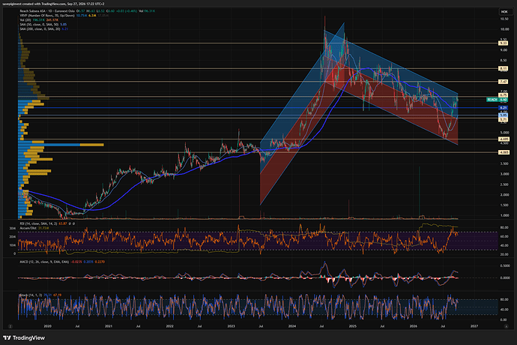
Task: Click the SMA (50, close) legend
Action: (39, 25)
